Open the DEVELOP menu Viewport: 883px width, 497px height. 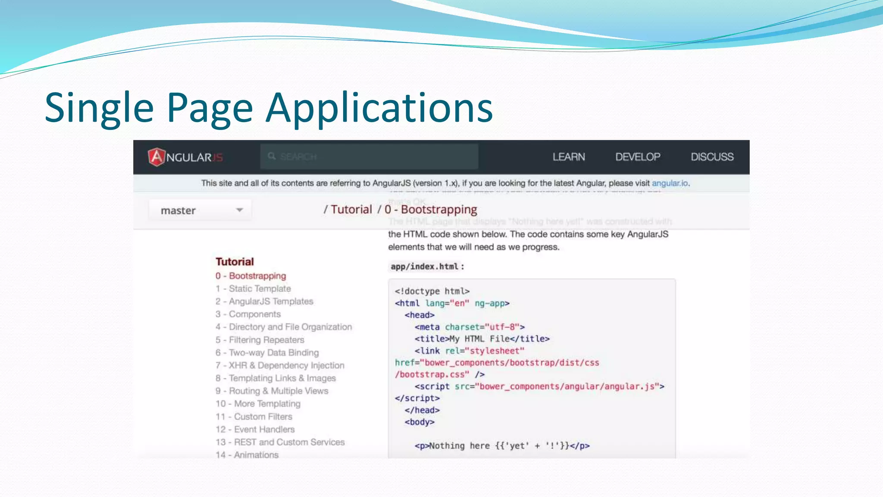(x=638, y=157)
